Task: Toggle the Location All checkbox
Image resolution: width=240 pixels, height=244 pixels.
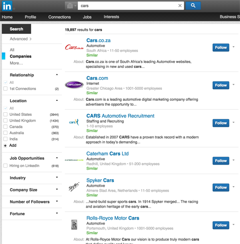Action: point(5,108)
